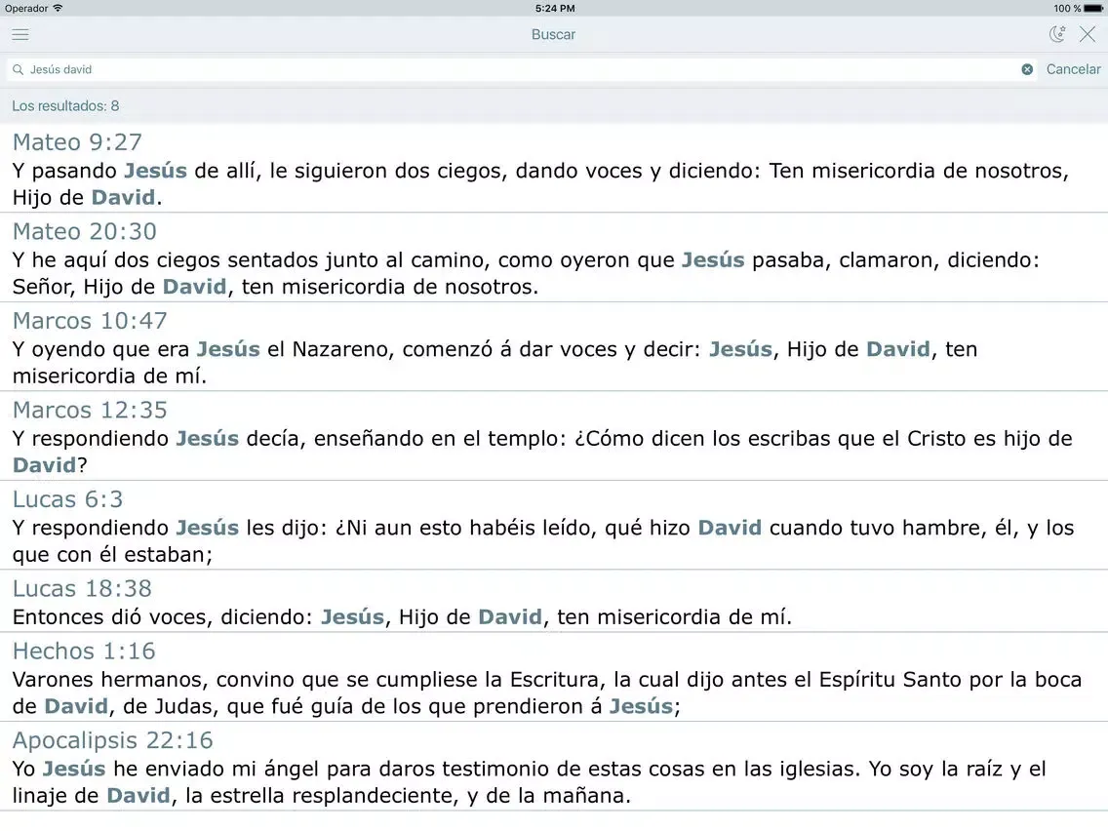The width and height of the screenshot is (1108, 831).
Task: Open the Marcos 12:35 result
Action: [554, 435]
